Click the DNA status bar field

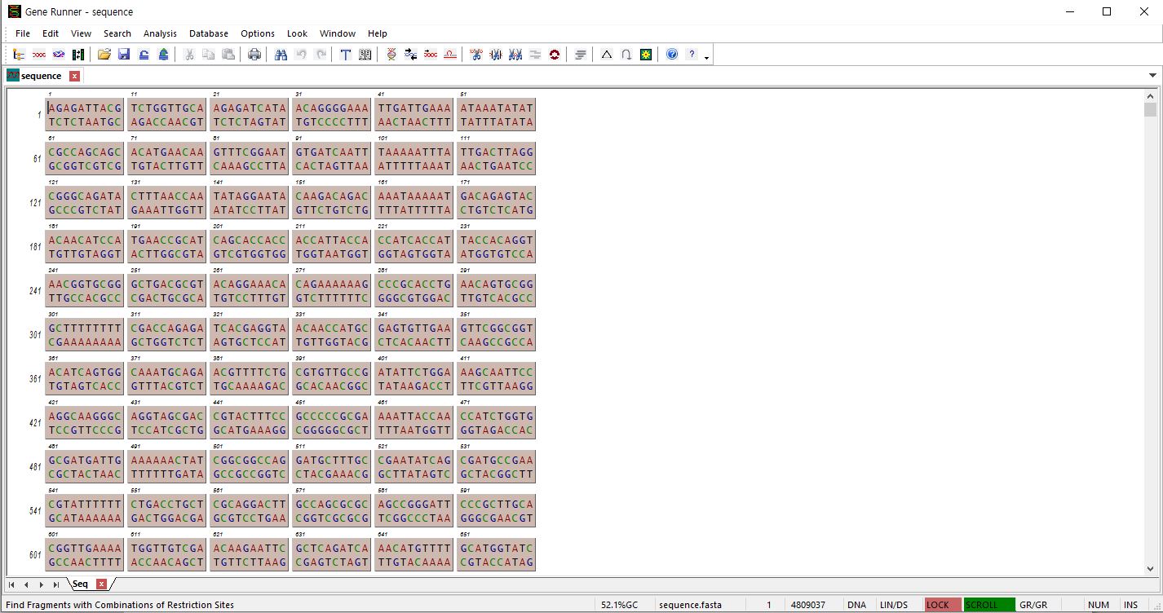pyautogui.click(x=856, y=605)
